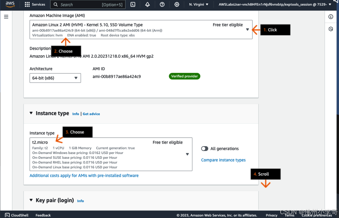The image size is (339, 218).
Task: Open the info panel icon on right
Action: (331, 17)
